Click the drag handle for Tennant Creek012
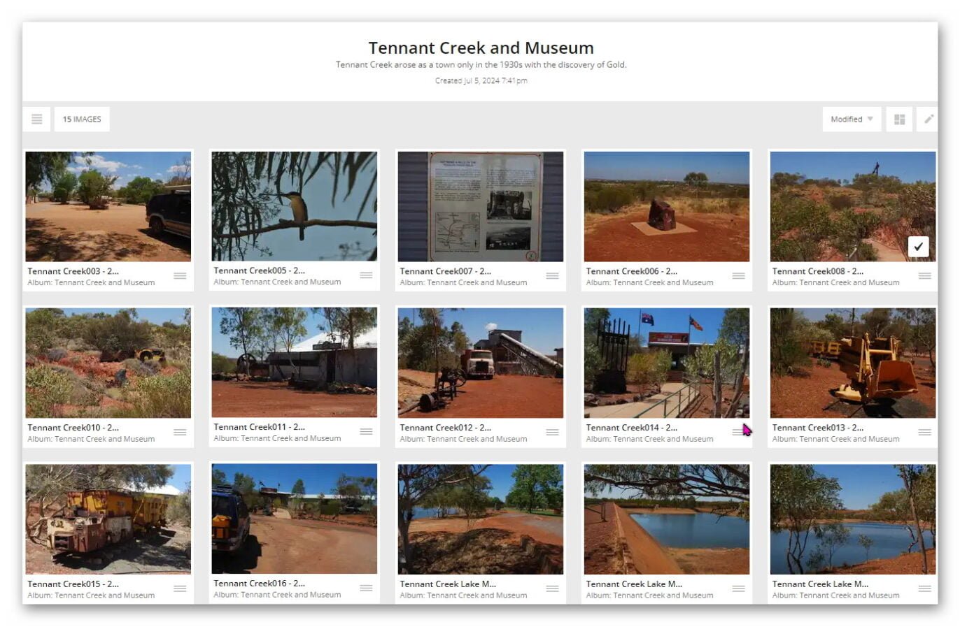Viewport: 960px width, 629px height. click(552, 433)
